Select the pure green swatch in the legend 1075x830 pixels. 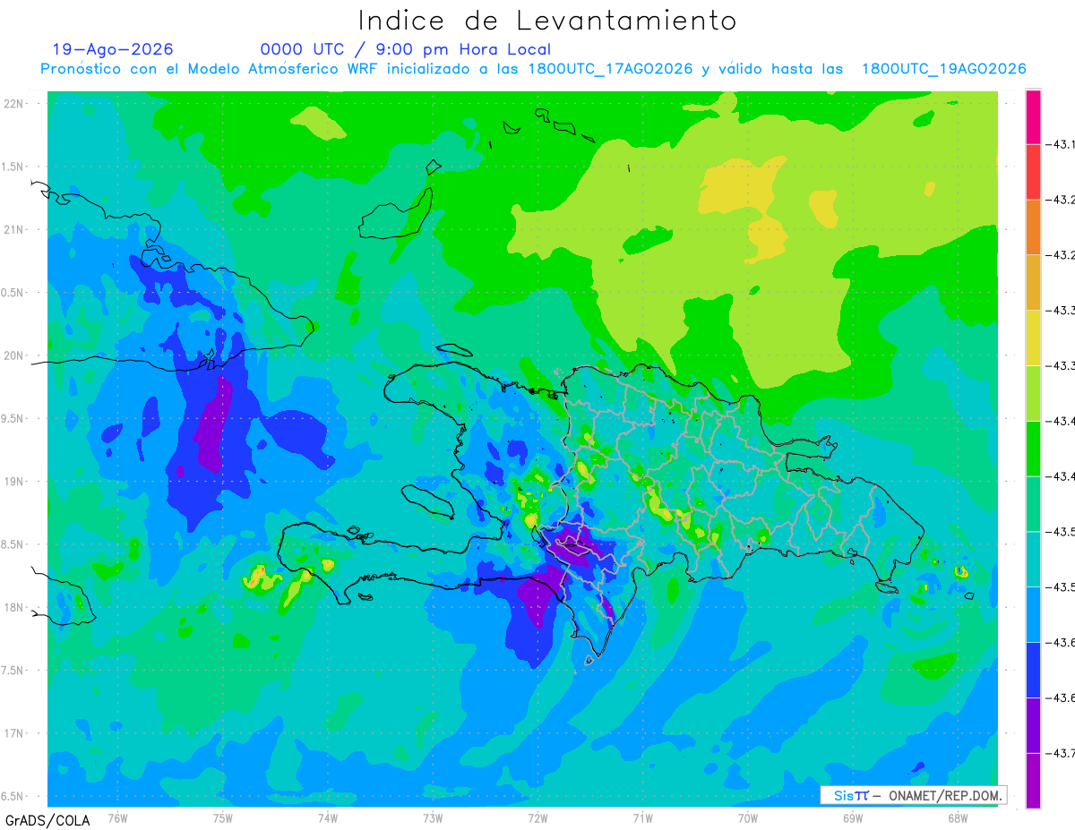[1033, 449]
